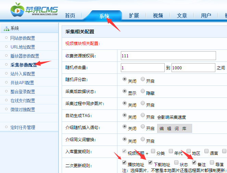
Task: Enable 开启 for 随机评分数
Action: coord(143,79)
